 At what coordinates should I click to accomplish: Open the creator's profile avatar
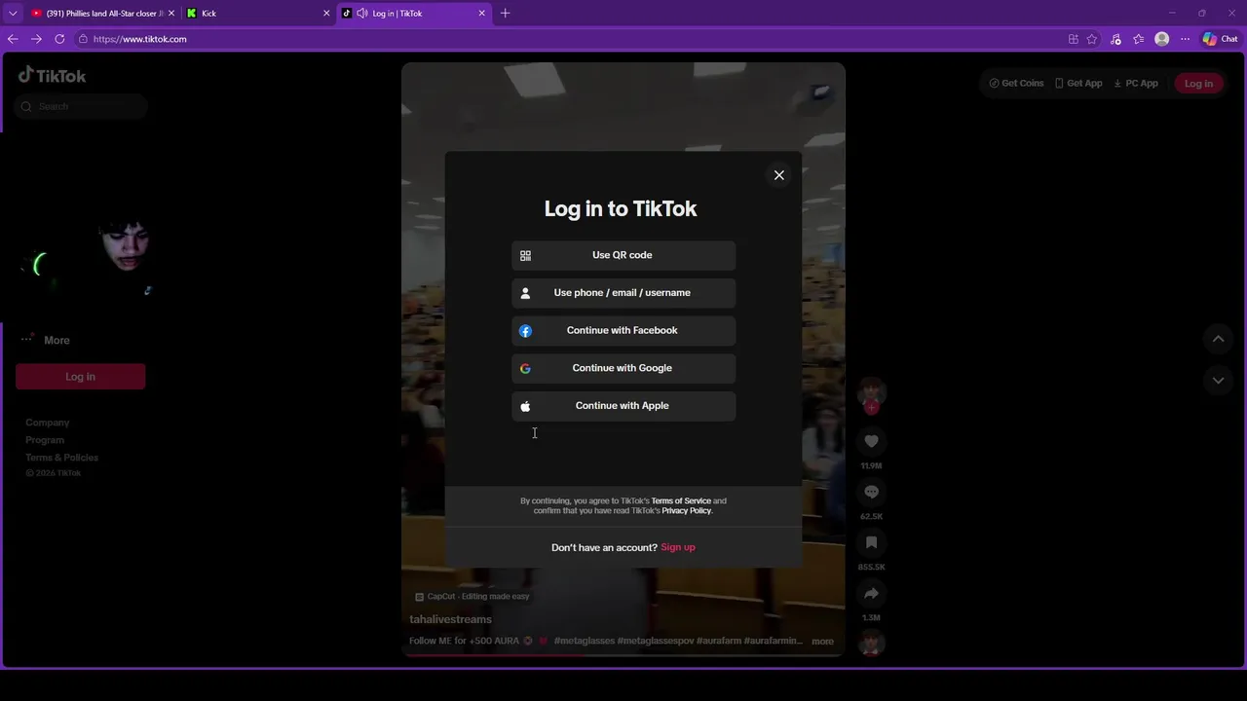click(x=871, y=393)
